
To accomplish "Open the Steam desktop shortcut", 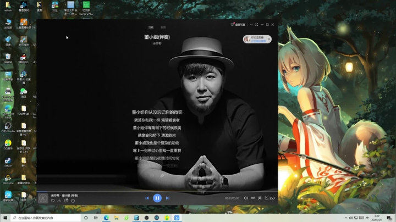I will (x=8, y=162).
